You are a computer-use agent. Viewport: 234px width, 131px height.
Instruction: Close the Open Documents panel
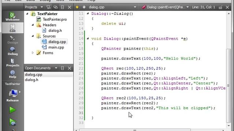[x=69, y=68]
